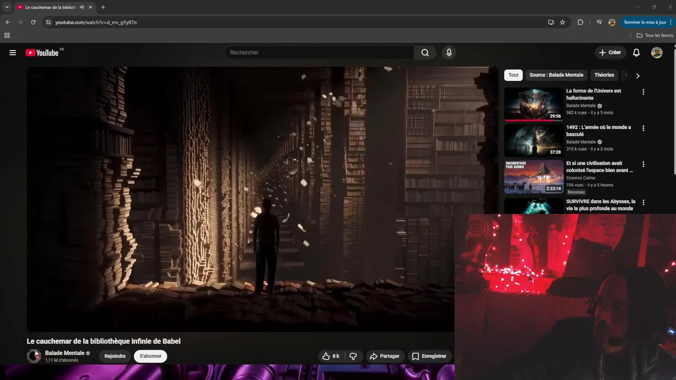Select the 'Théories' filter chip
676x380 pixels.
604,75
